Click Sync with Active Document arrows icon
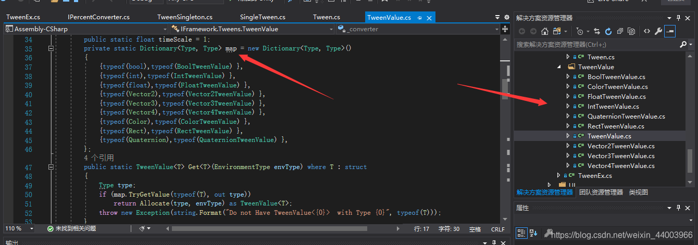Image resolution: width=698 pixels, height=245 pixels. point(597,31)
